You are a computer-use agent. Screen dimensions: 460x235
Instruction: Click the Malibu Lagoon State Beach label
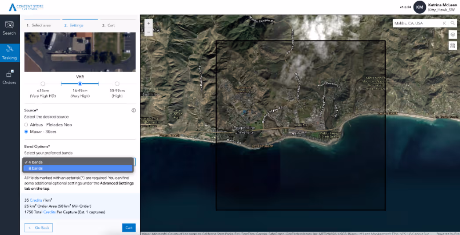tap(330, 135)
